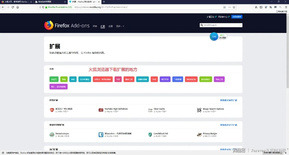Click the magnifier icon in the add-on search box
Image resolution: width=289 pixels, height=155 pixels.
click(x=202, y=25)
